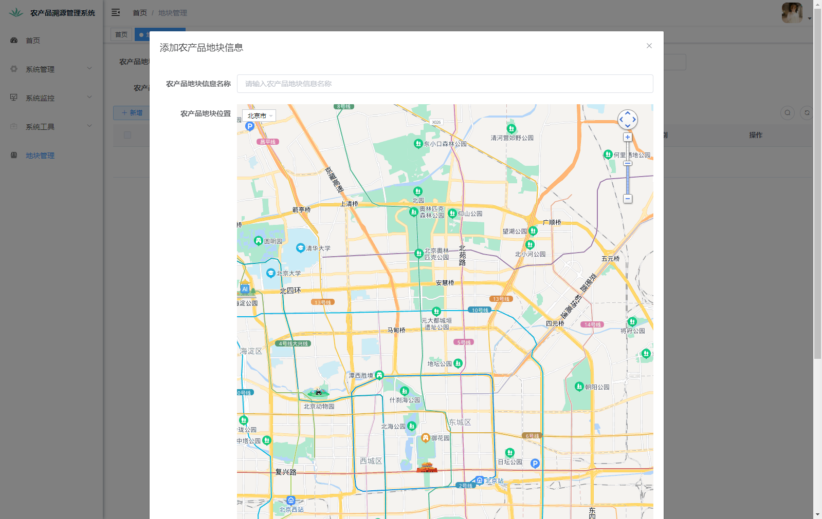Click the 北海公园 marker icon

point(411,426)
